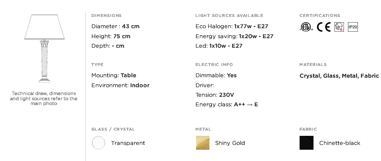Click the Dimmable: Yes entry

(x=216, y=76)
